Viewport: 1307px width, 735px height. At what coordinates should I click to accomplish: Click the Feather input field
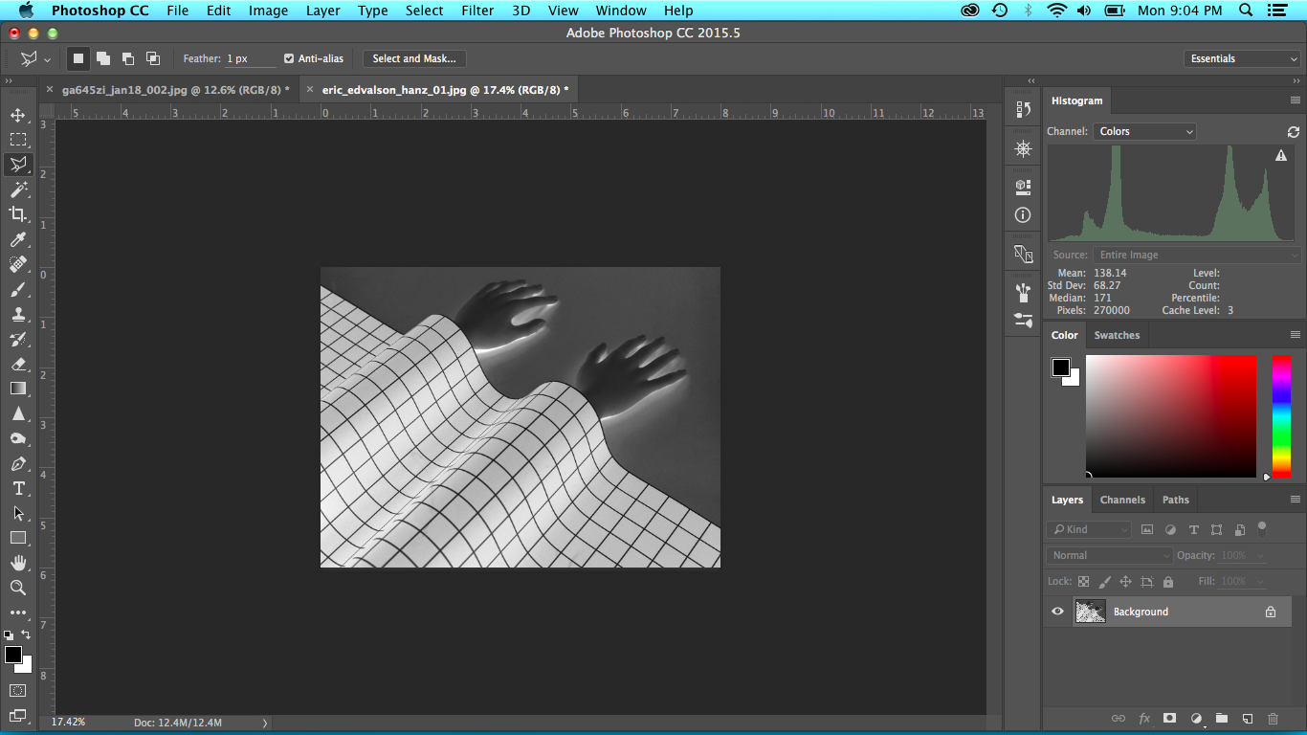(x=249, y=58)
